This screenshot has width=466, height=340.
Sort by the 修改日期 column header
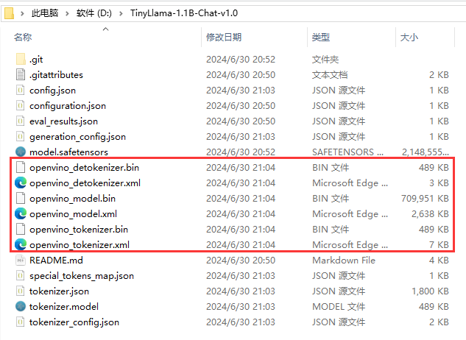point(224,37)
